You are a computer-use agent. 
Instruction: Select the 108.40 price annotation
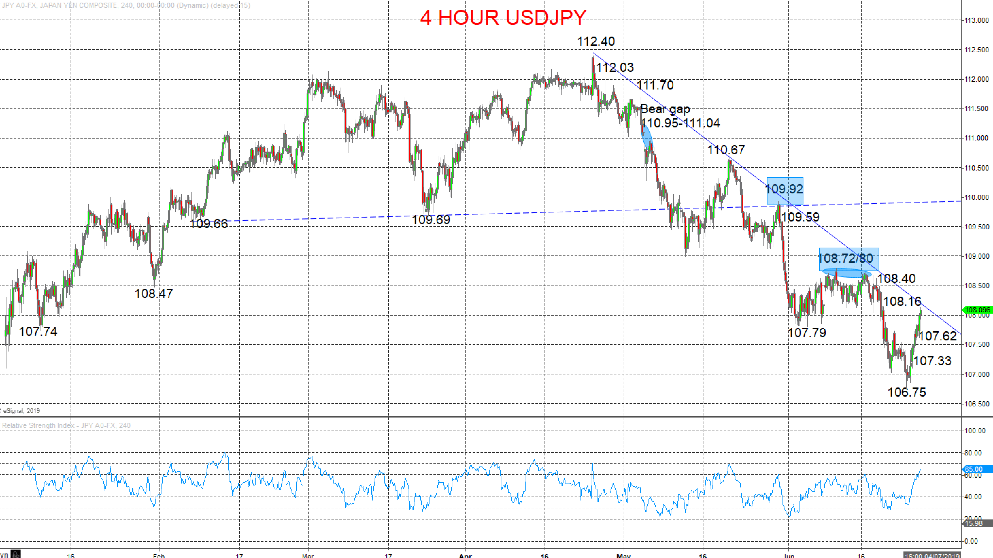pyautogui.click(x=896, y=278)
